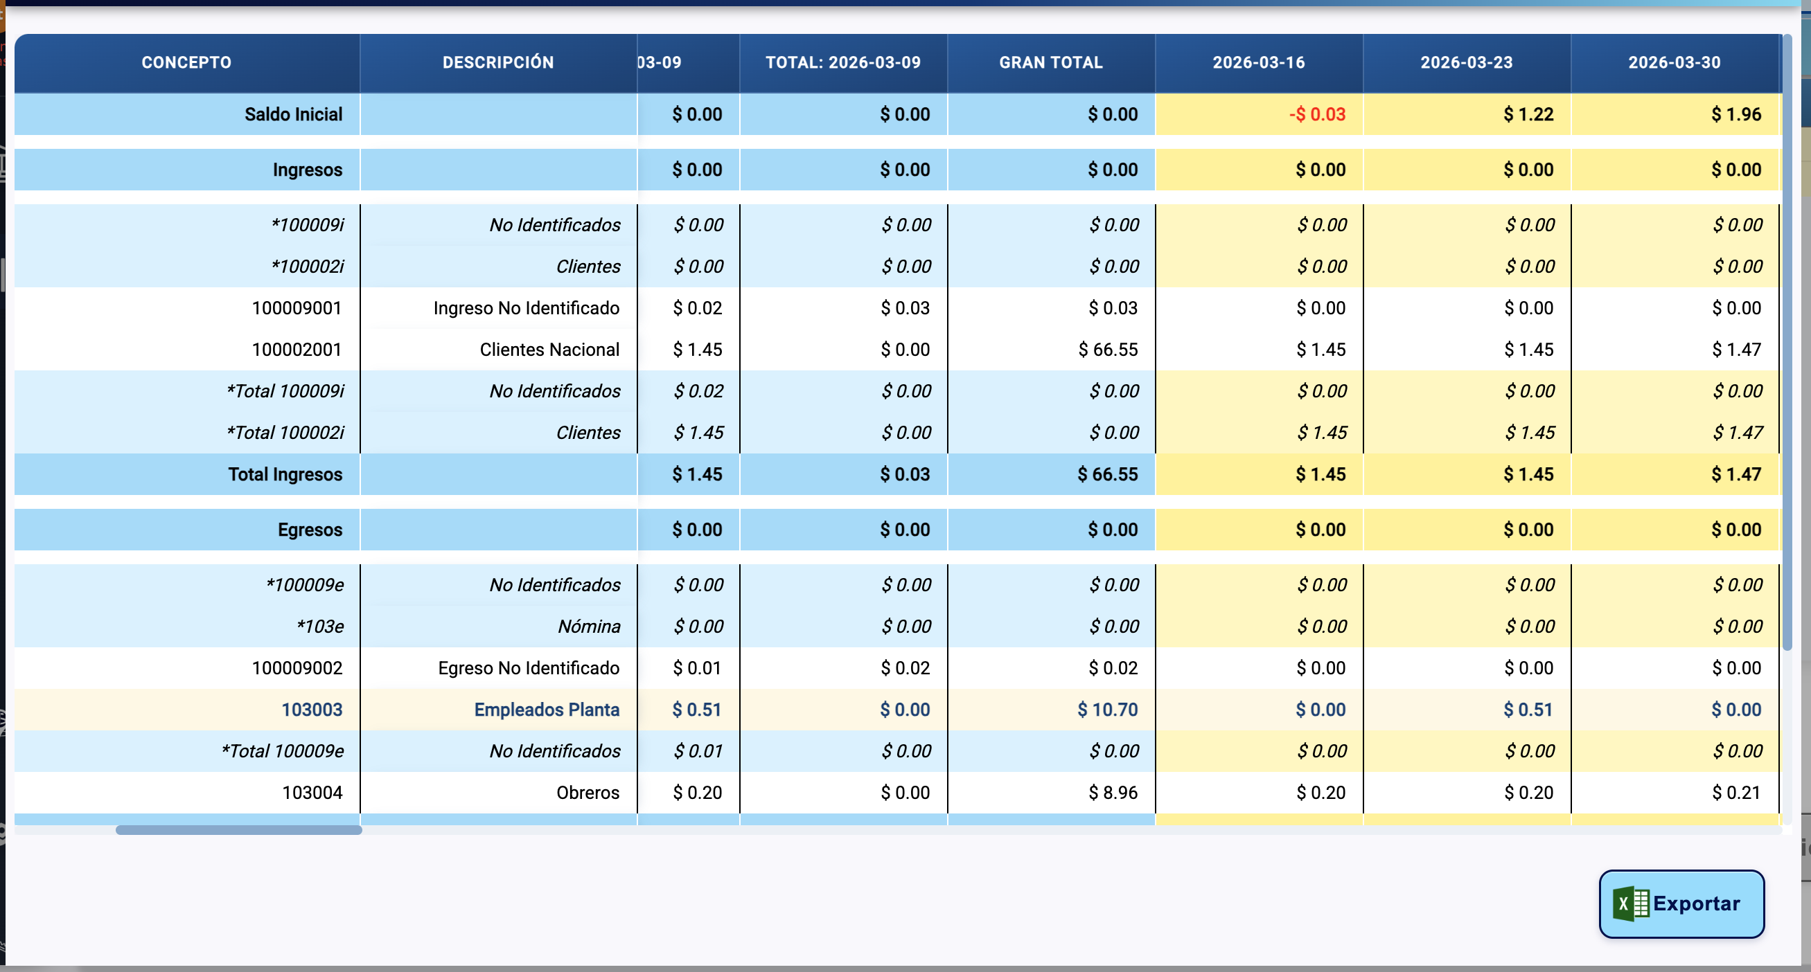The image size is (1811, 972).
Task: Select the Total Ingresos row label
Action: [x=285, y=474]
